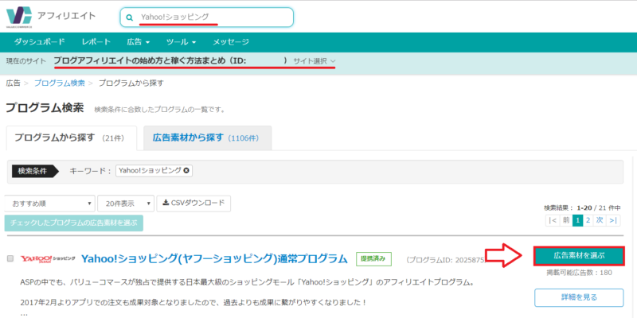Image resolution: width=637 pixels, height=318 pixels.
Task: Select page 1 in pagination
Action: pos(577,220)
